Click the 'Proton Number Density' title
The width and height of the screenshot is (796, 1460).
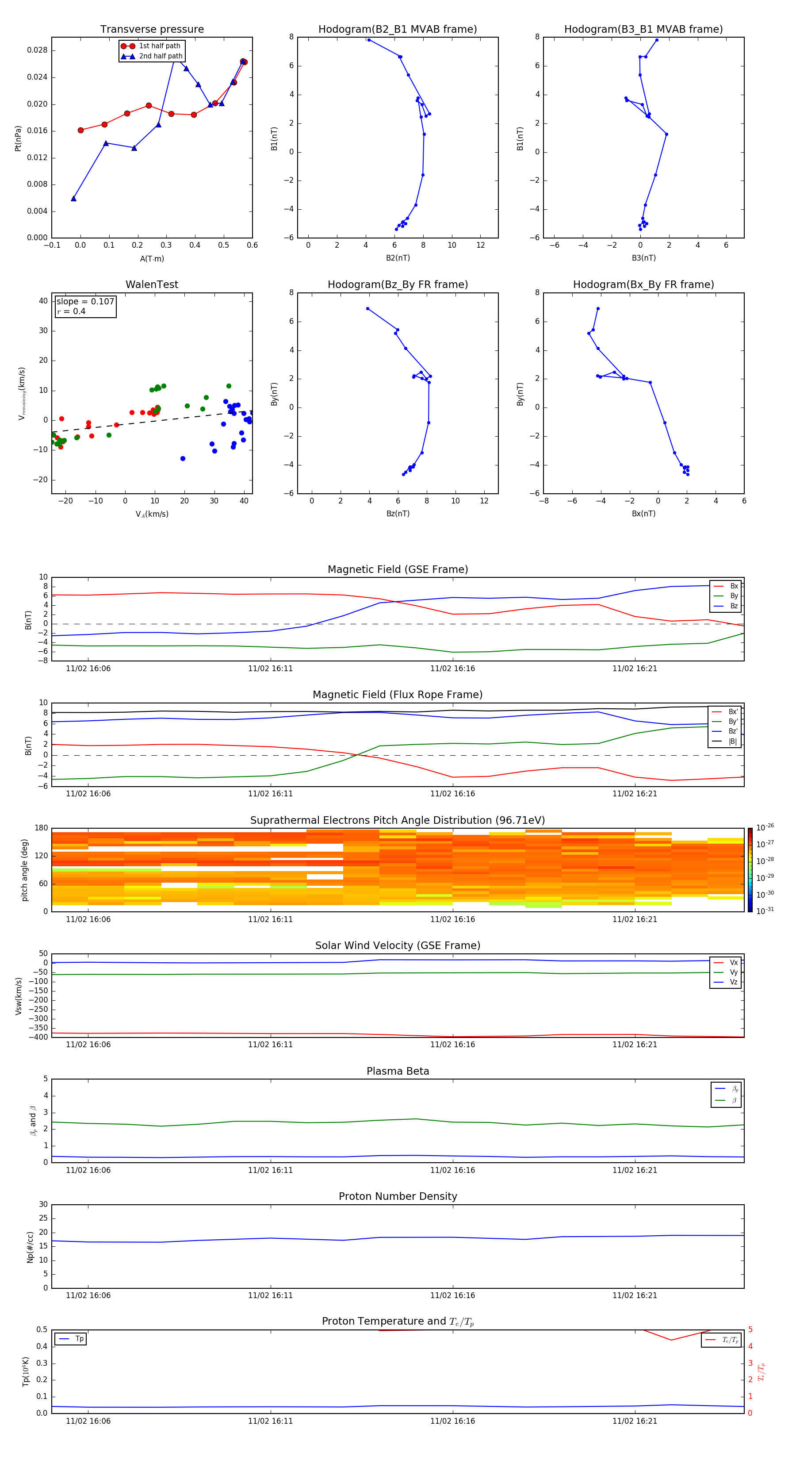pyautogui.click(x=398, y=1196)
